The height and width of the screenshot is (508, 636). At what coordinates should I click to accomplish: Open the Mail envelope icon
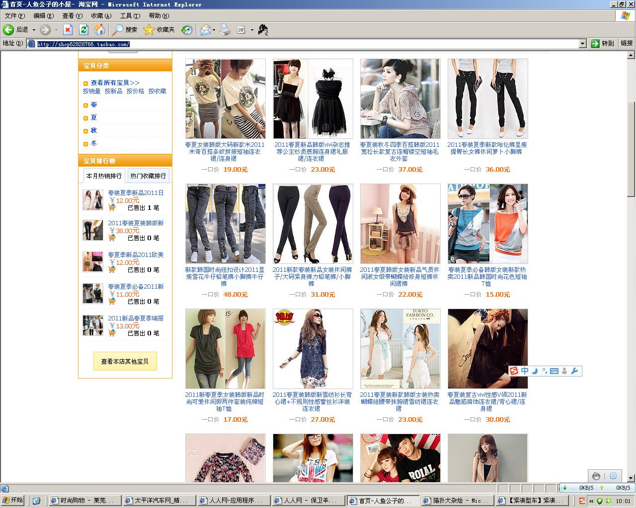(205, 30)
